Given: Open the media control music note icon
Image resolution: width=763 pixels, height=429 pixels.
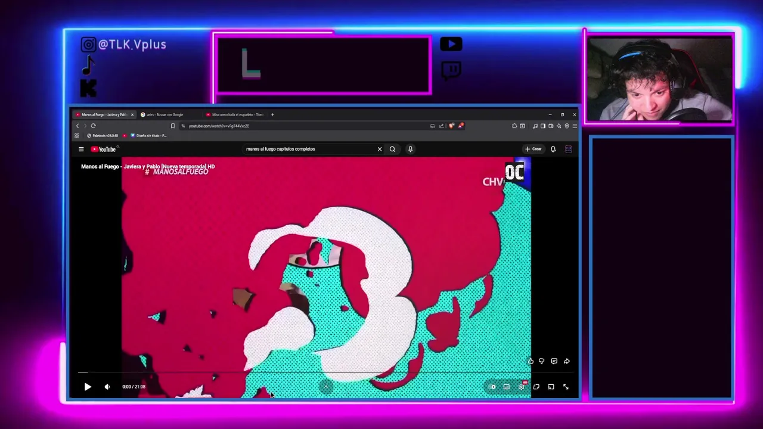Looking at the screenshot, I should pos(535,126).
